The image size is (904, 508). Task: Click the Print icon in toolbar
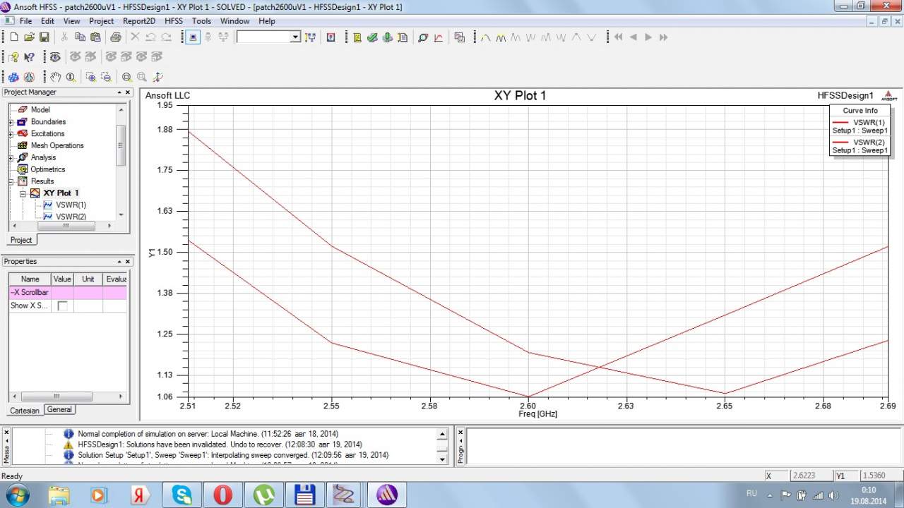(115, 37)
